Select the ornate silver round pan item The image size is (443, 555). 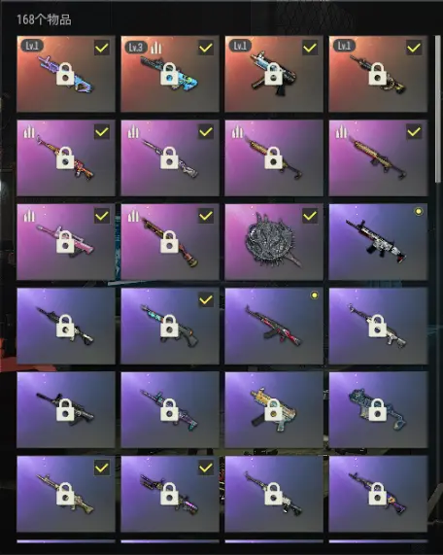274,242
